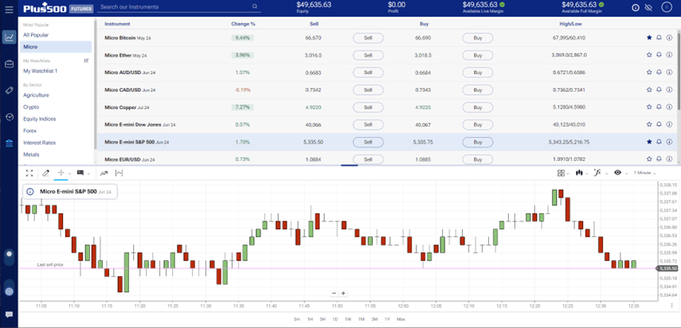Click the chart zoom in plus control

point(343,293)
